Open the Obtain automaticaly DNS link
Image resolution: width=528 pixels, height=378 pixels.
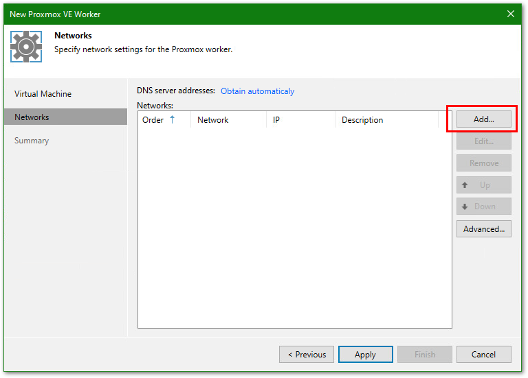coord(257,91)
